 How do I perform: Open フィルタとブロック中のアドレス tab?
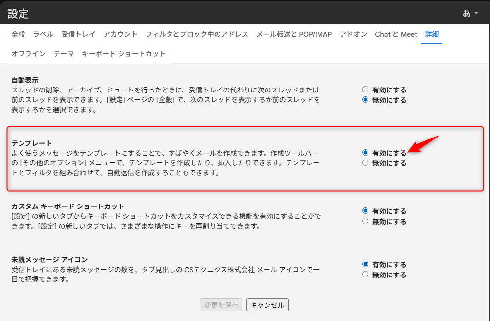(x=197, y=34)
